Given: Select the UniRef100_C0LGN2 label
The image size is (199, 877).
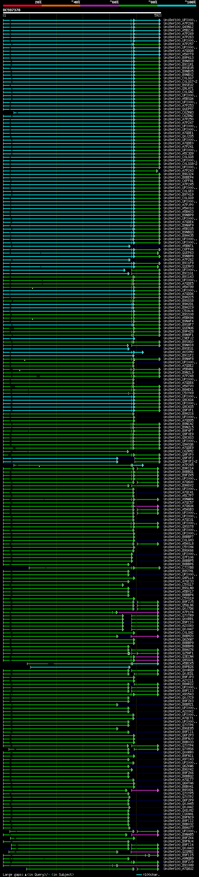Looking at the screenshot, I should pos(178,92).
